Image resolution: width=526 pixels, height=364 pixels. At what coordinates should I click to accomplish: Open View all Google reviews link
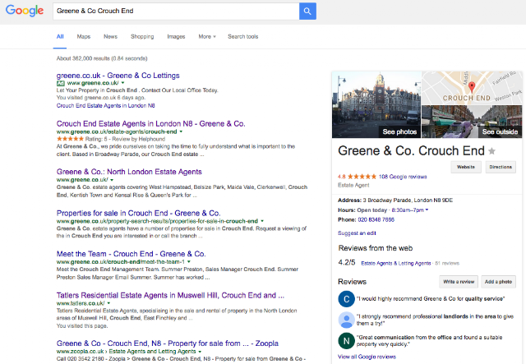click(x=367, y=357)
